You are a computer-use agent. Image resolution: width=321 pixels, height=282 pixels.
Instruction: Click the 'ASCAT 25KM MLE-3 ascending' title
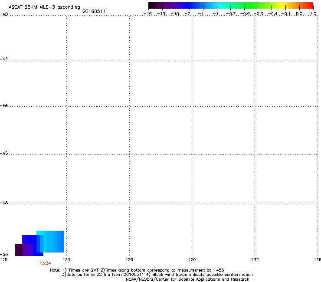[x=44, y=7]
